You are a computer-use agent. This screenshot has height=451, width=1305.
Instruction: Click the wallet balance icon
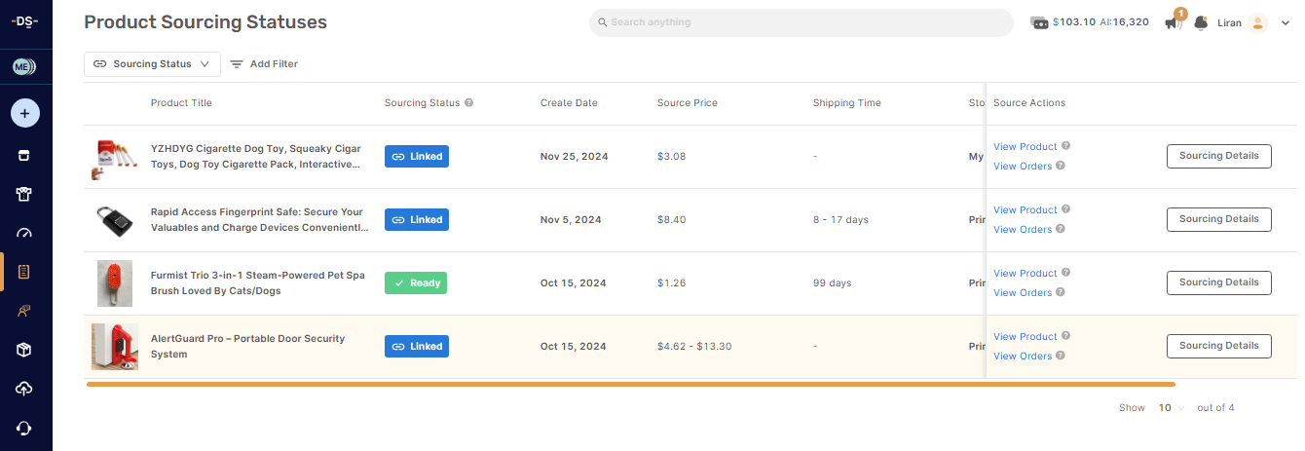point(1039,22)
